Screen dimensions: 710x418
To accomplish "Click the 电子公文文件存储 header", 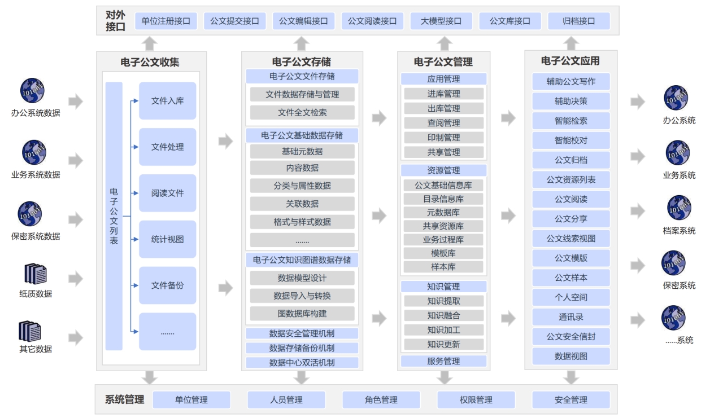I will coord(302,77).
